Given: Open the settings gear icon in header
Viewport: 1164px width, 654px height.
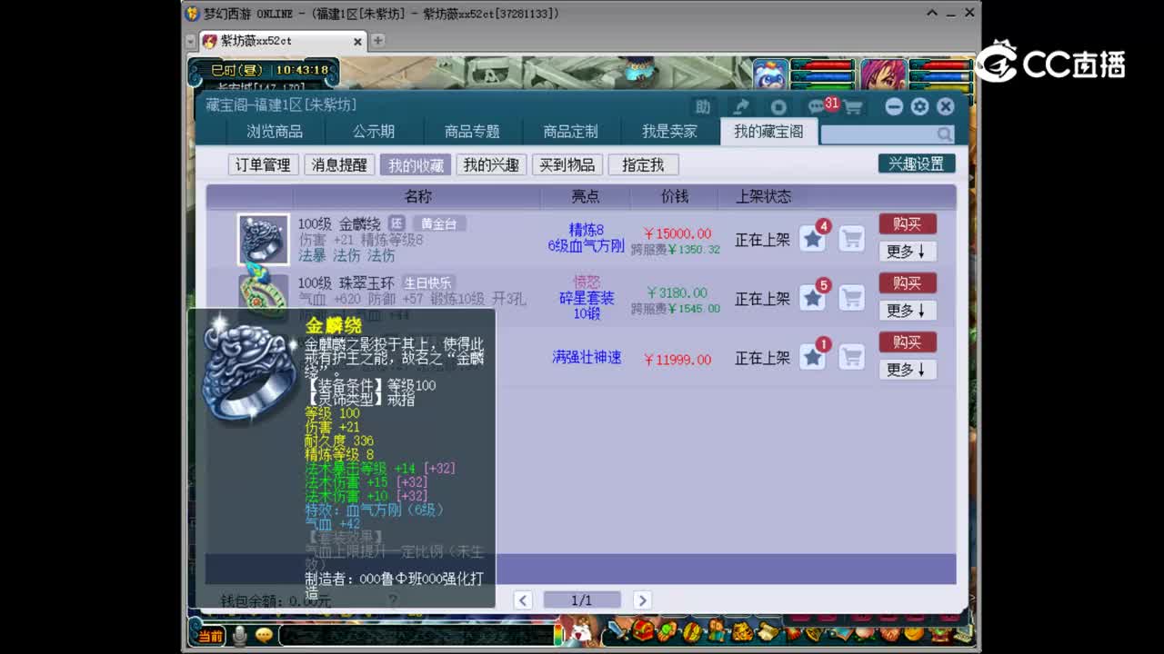Looking at the screenshot, I should (919, 106).
